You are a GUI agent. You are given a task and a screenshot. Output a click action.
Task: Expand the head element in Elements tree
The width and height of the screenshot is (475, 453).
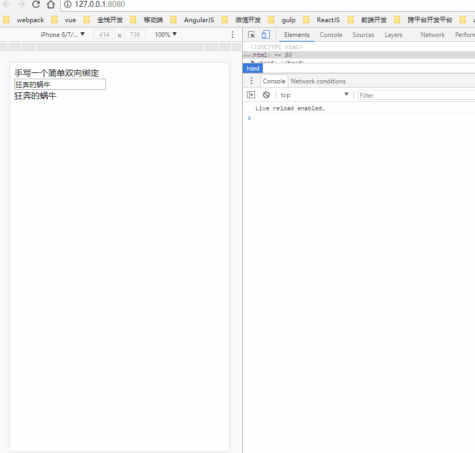point(253,62)
